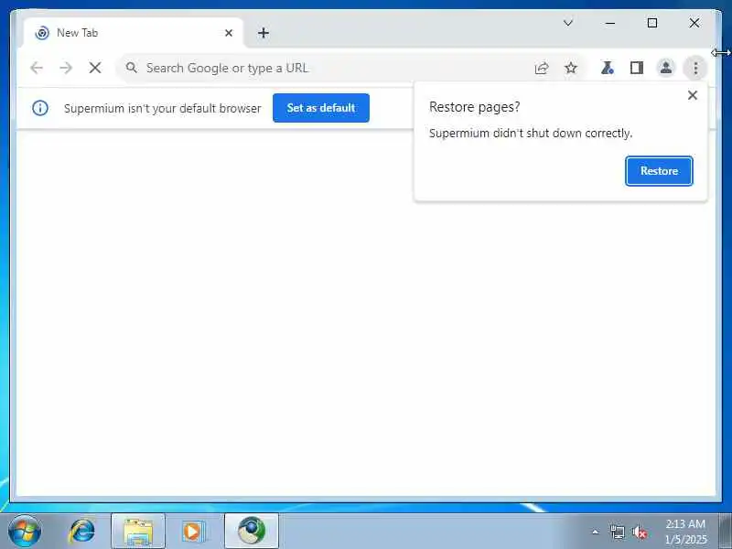Click the network tray icon
This screenshot has height=549, width=732.
coord(617,532)
